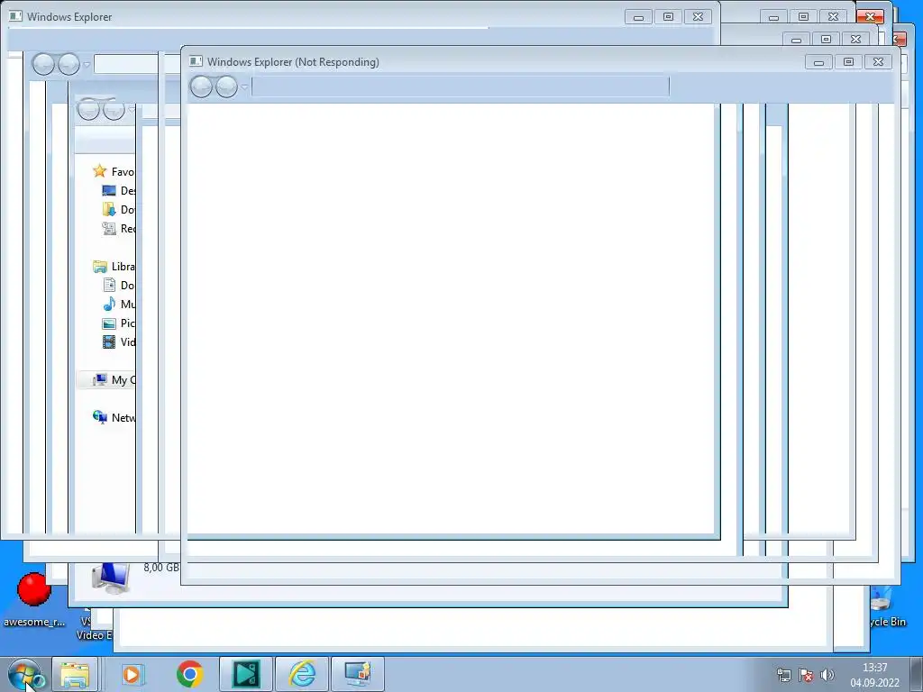Screen dimensions: 923x692
Task: Open Music library in navigation pane
Action: pos(118,305)
